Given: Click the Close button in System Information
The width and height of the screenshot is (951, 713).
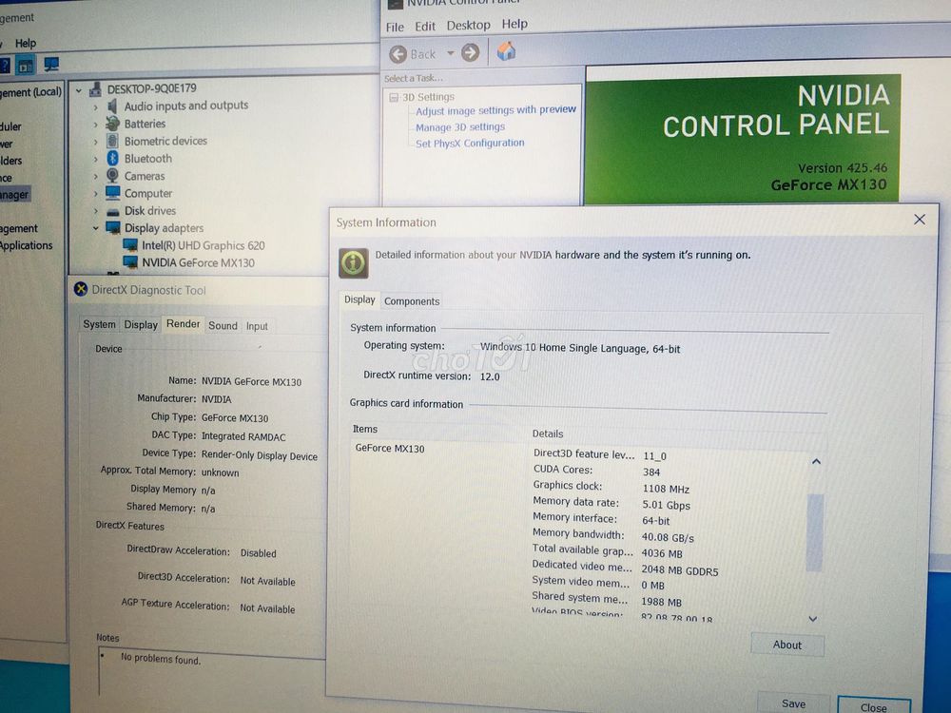Looking at the screenshot, I should [873, 707].
